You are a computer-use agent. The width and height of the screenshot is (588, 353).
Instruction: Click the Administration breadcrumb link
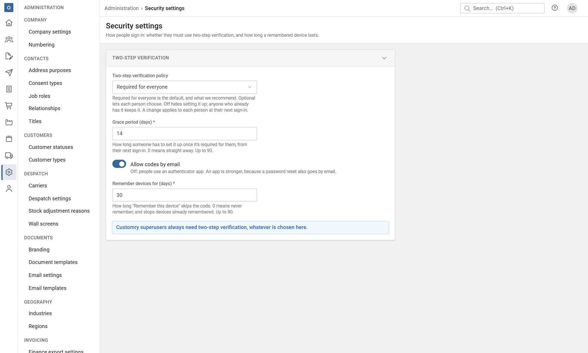coord(122,8)
